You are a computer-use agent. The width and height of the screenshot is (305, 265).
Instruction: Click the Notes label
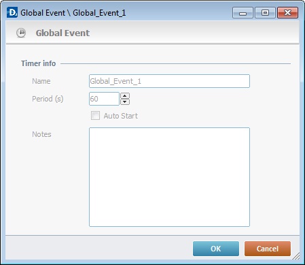point(41,134)
